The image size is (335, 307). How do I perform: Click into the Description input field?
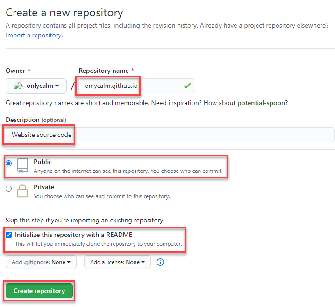click(x=170, y=135)
